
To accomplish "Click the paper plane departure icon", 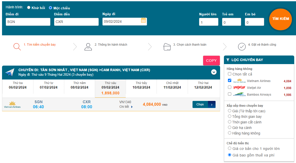I will point(10,72).
